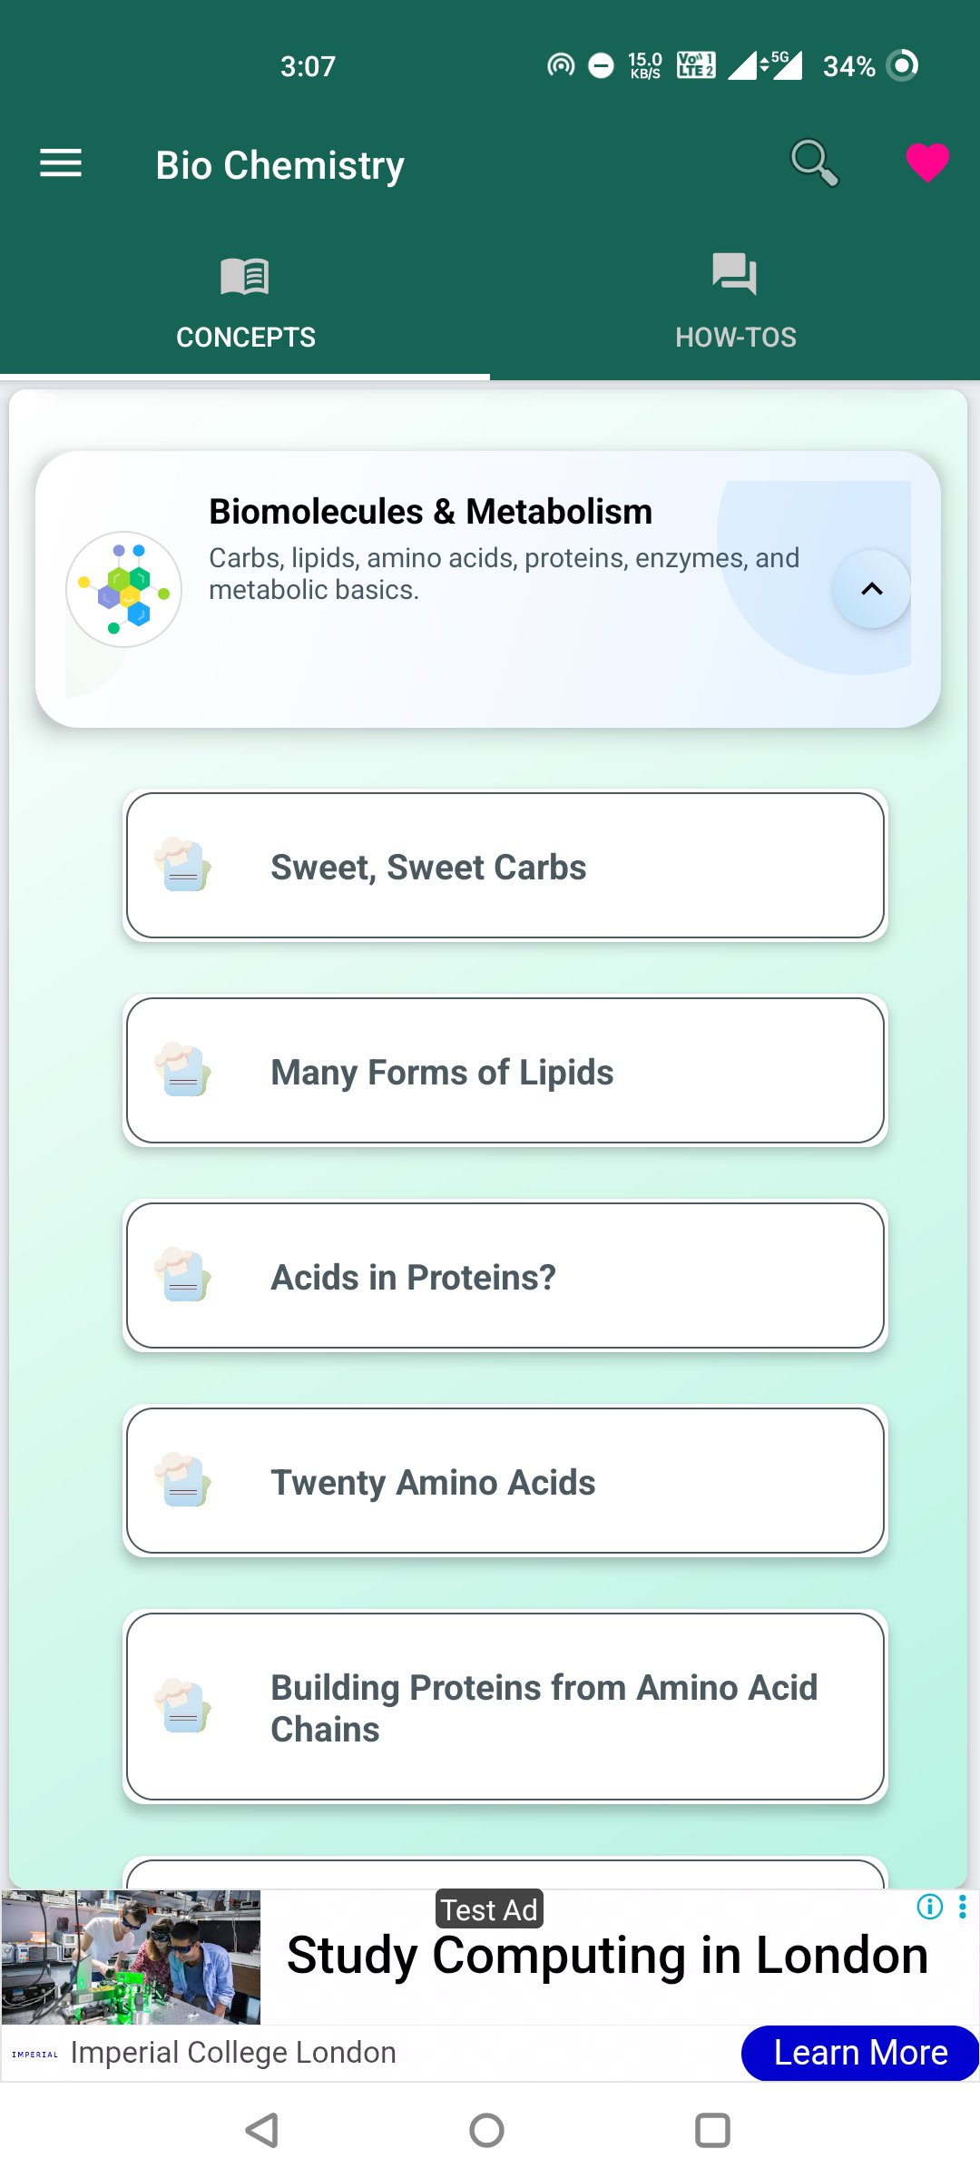
Task: Tap the recent apps square button
Action: coord(712,2130)
